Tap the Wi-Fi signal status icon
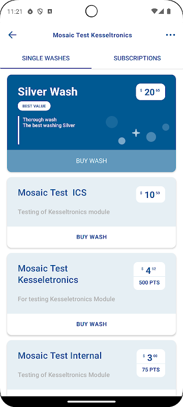The height and width of the screenshot is (407, 183). (155, 11)
